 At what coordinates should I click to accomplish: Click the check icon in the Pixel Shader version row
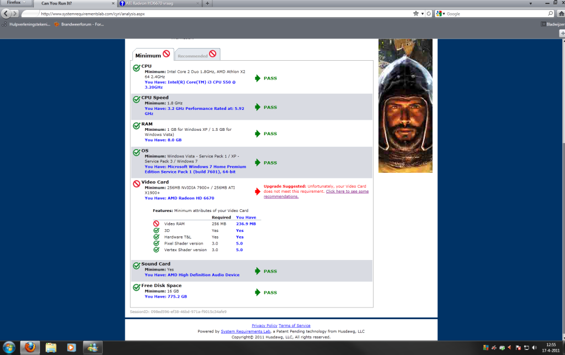point(156,243)
